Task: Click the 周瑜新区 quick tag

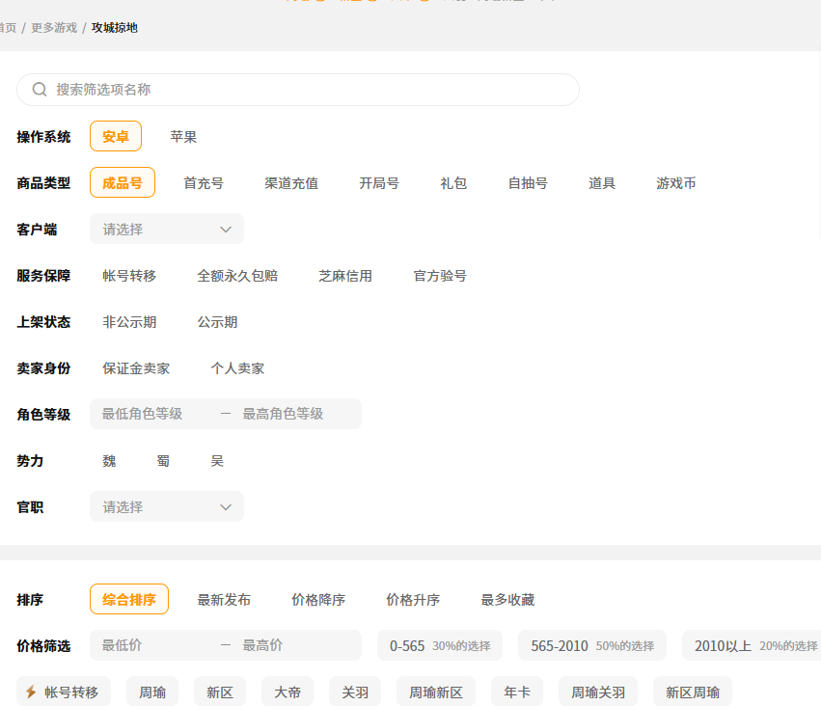Action: coord(436,692)
